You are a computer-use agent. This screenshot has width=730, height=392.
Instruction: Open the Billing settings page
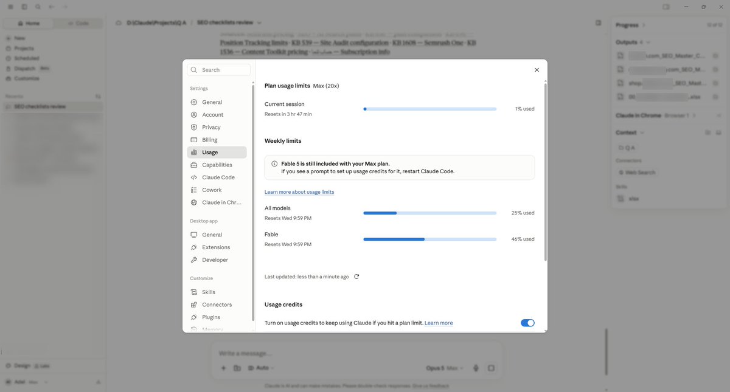[x=217, y=140]
